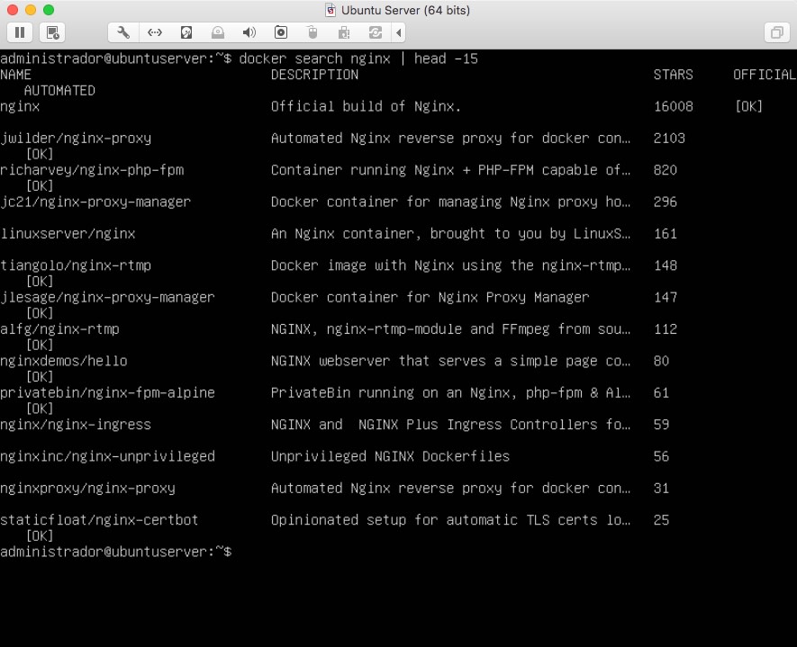
Task: Click the DESCRIPTION column header
Action: (314, 75)
